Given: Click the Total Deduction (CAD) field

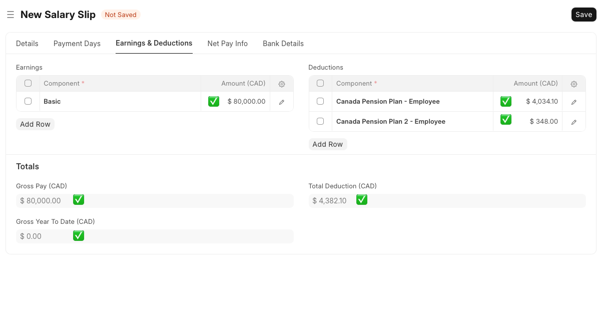Looking at the screenshot, I should (x=447, y=201).
